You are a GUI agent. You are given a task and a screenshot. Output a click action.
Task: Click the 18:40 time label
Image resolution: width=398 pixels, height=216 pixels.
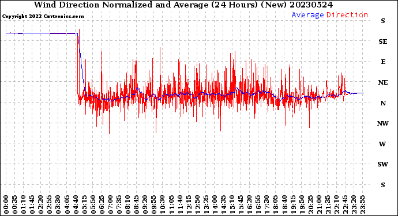284,204
